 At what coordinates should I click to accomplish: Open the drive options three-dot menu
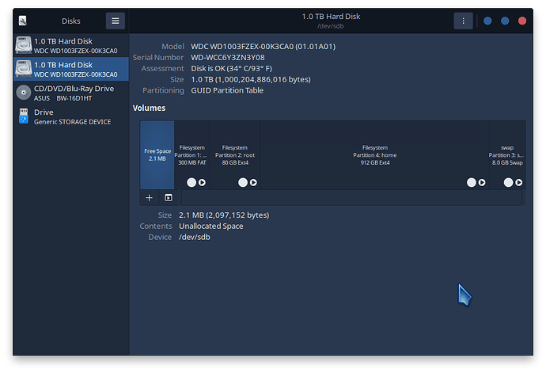pos(463,21)
